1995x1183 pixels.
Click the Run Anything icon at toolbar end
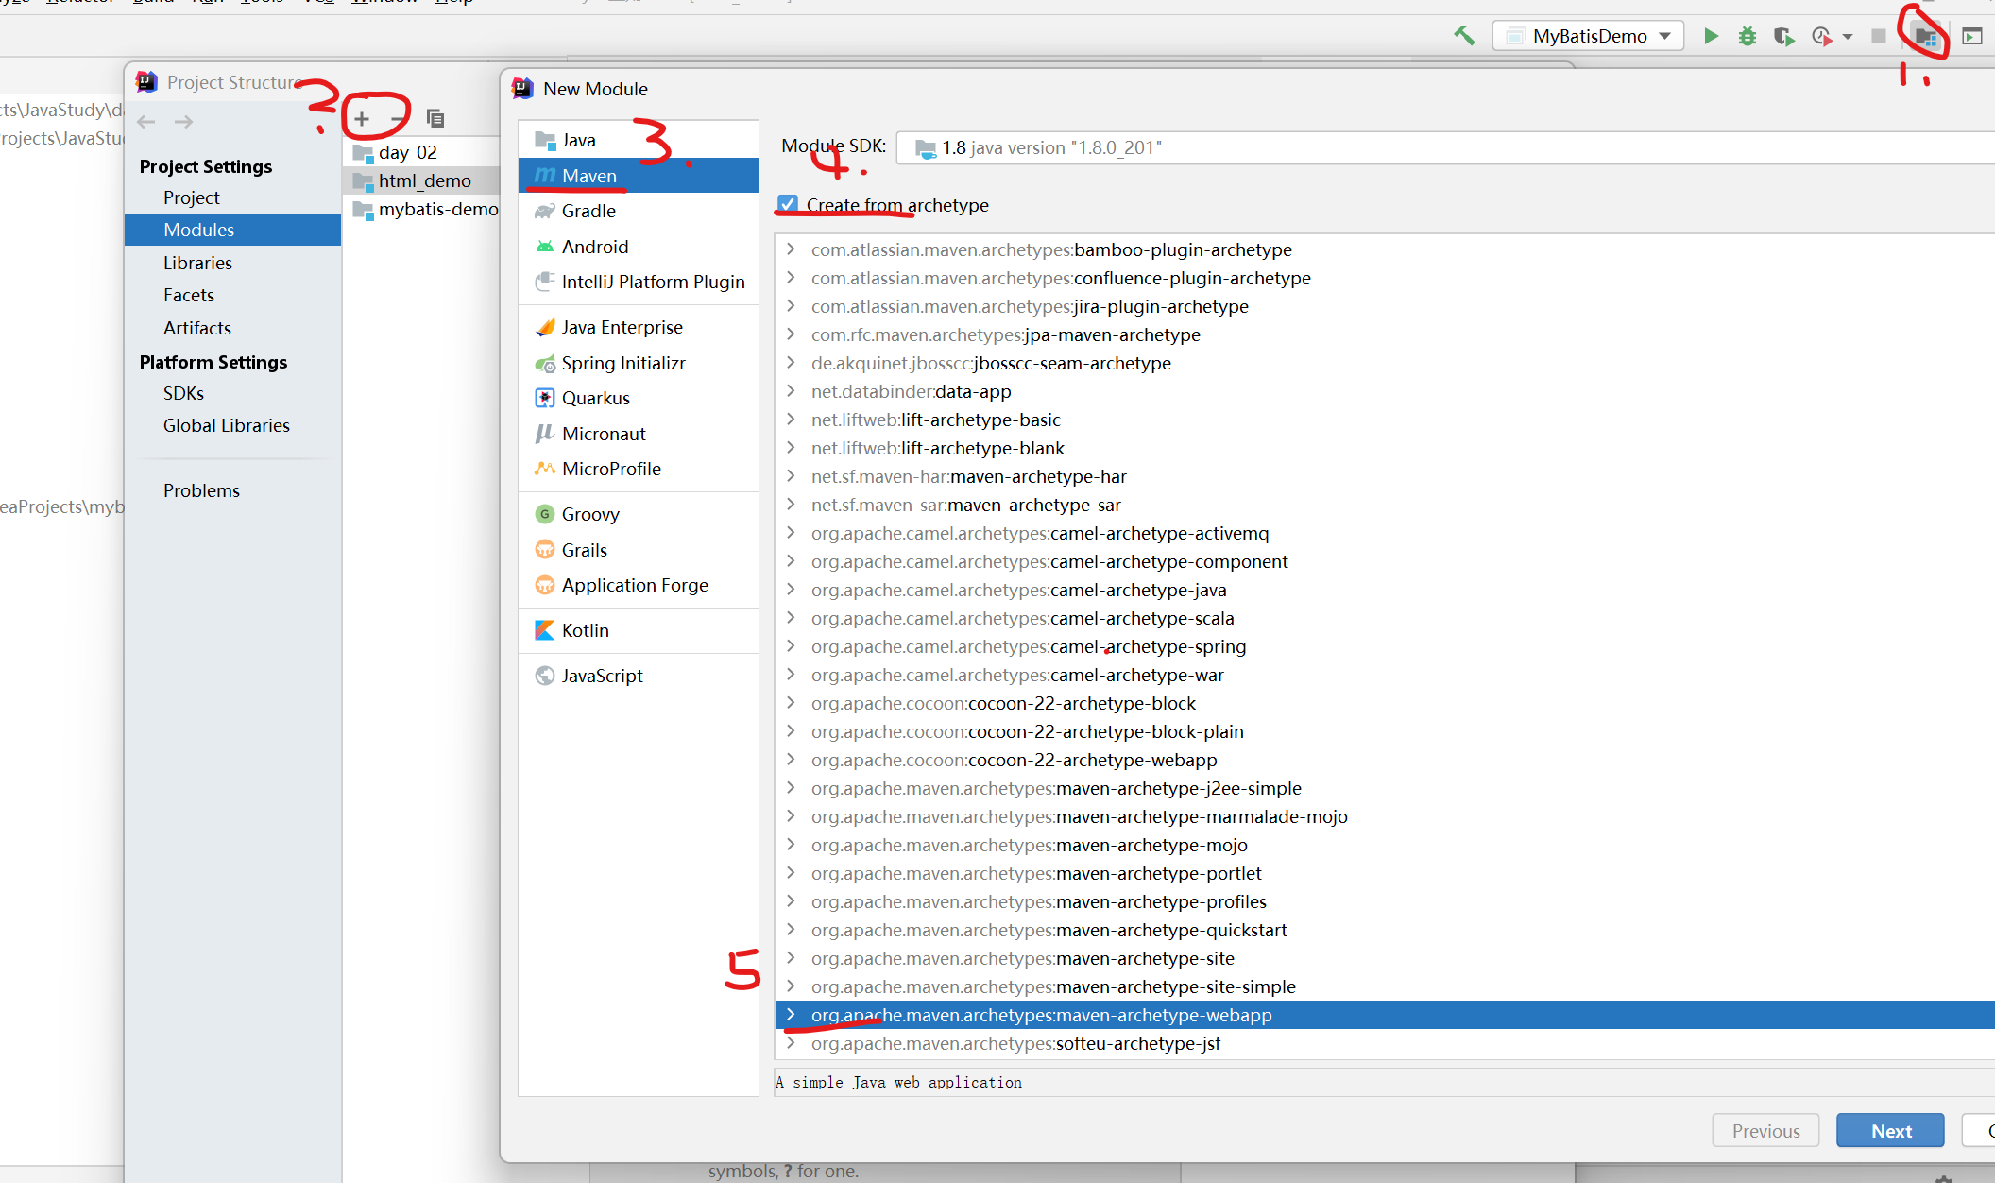tap(1972, 36)
